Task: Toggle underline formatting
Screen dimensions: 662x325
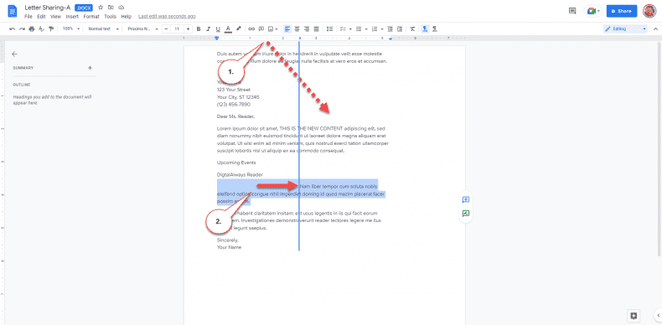Action: 218,28
